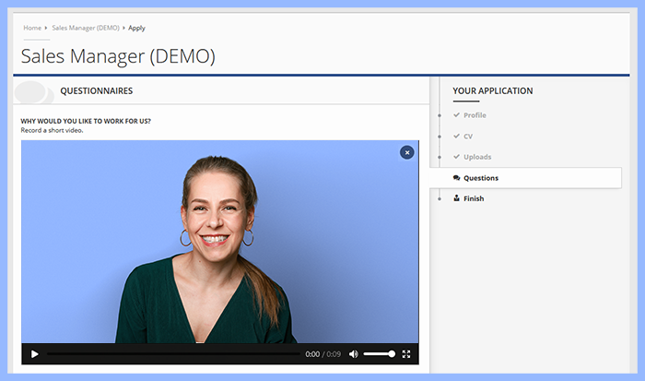Click the checkmark icon beside CV

456,137
